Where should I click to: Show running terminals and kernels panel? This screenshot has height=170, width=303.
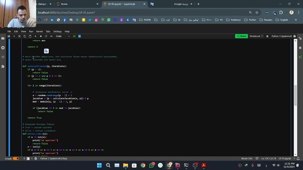3,48
